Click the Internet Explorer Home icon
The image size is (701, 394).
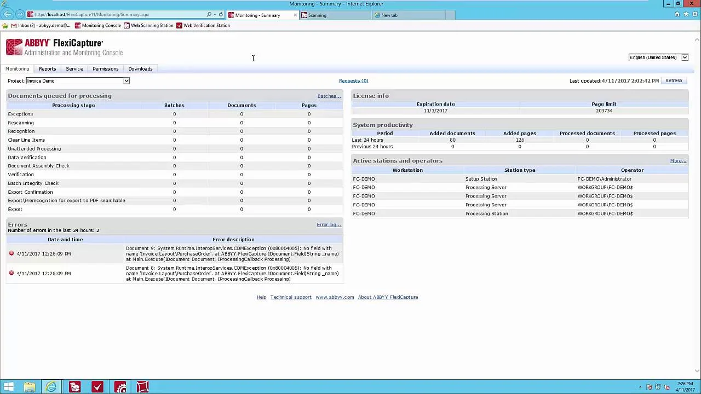tap(677, 14)
